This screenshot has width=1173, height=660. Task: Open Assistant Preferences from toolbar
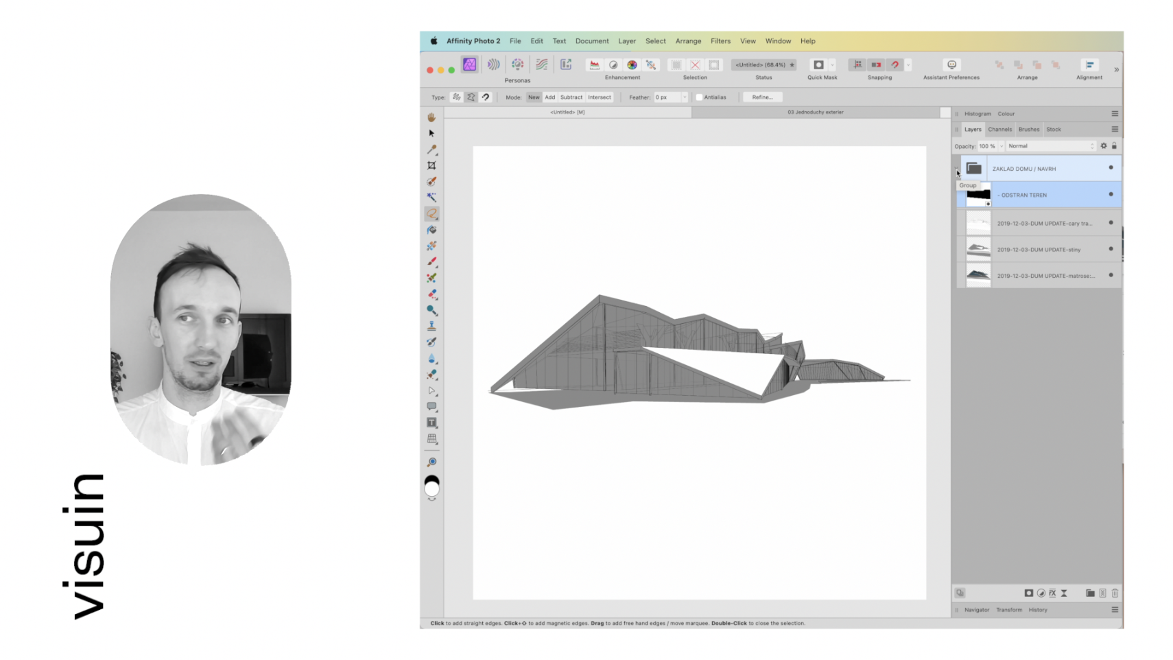pyautogui.click(x=951, y=64)
